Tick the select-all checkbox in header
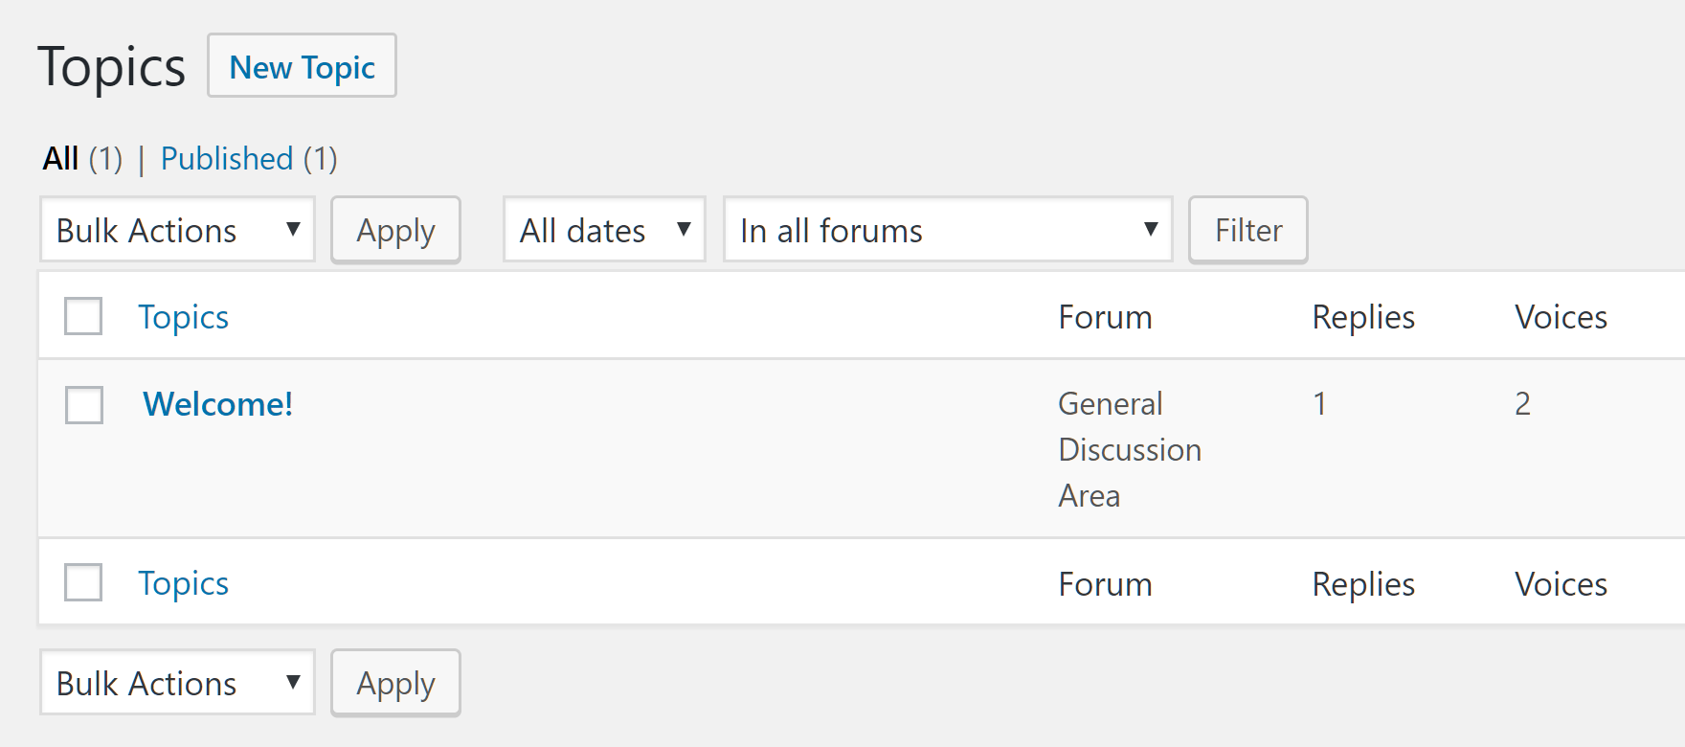The image size is (1685, 747). pos(83,316)
